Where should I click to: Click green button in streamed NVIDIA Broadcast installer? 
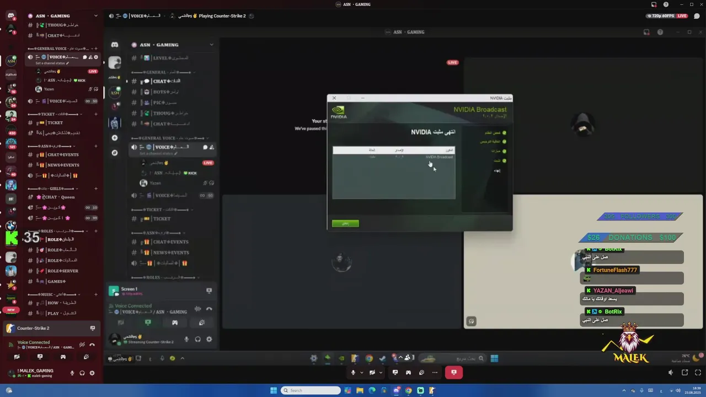(345, 223)
